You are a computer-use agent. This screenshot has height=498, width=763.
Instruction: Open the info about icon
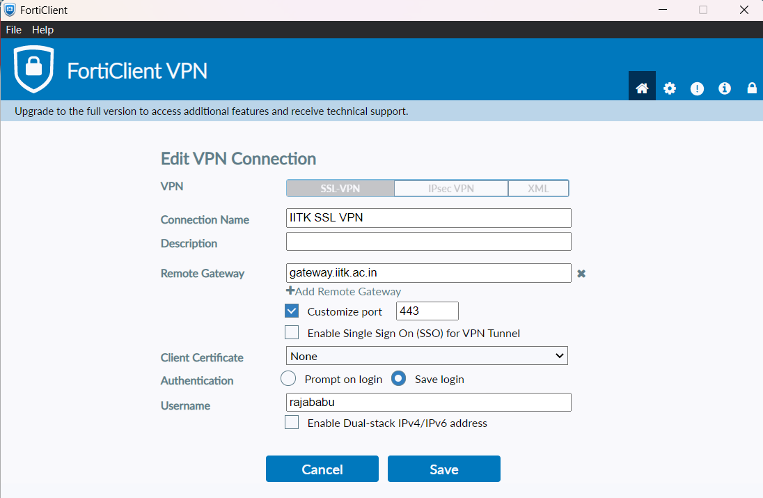click(725, 88)
